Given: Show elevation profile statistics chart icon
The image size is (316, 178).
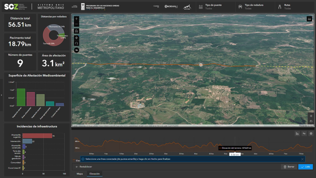Looking at the screenshot, I should tap(297, 133).
